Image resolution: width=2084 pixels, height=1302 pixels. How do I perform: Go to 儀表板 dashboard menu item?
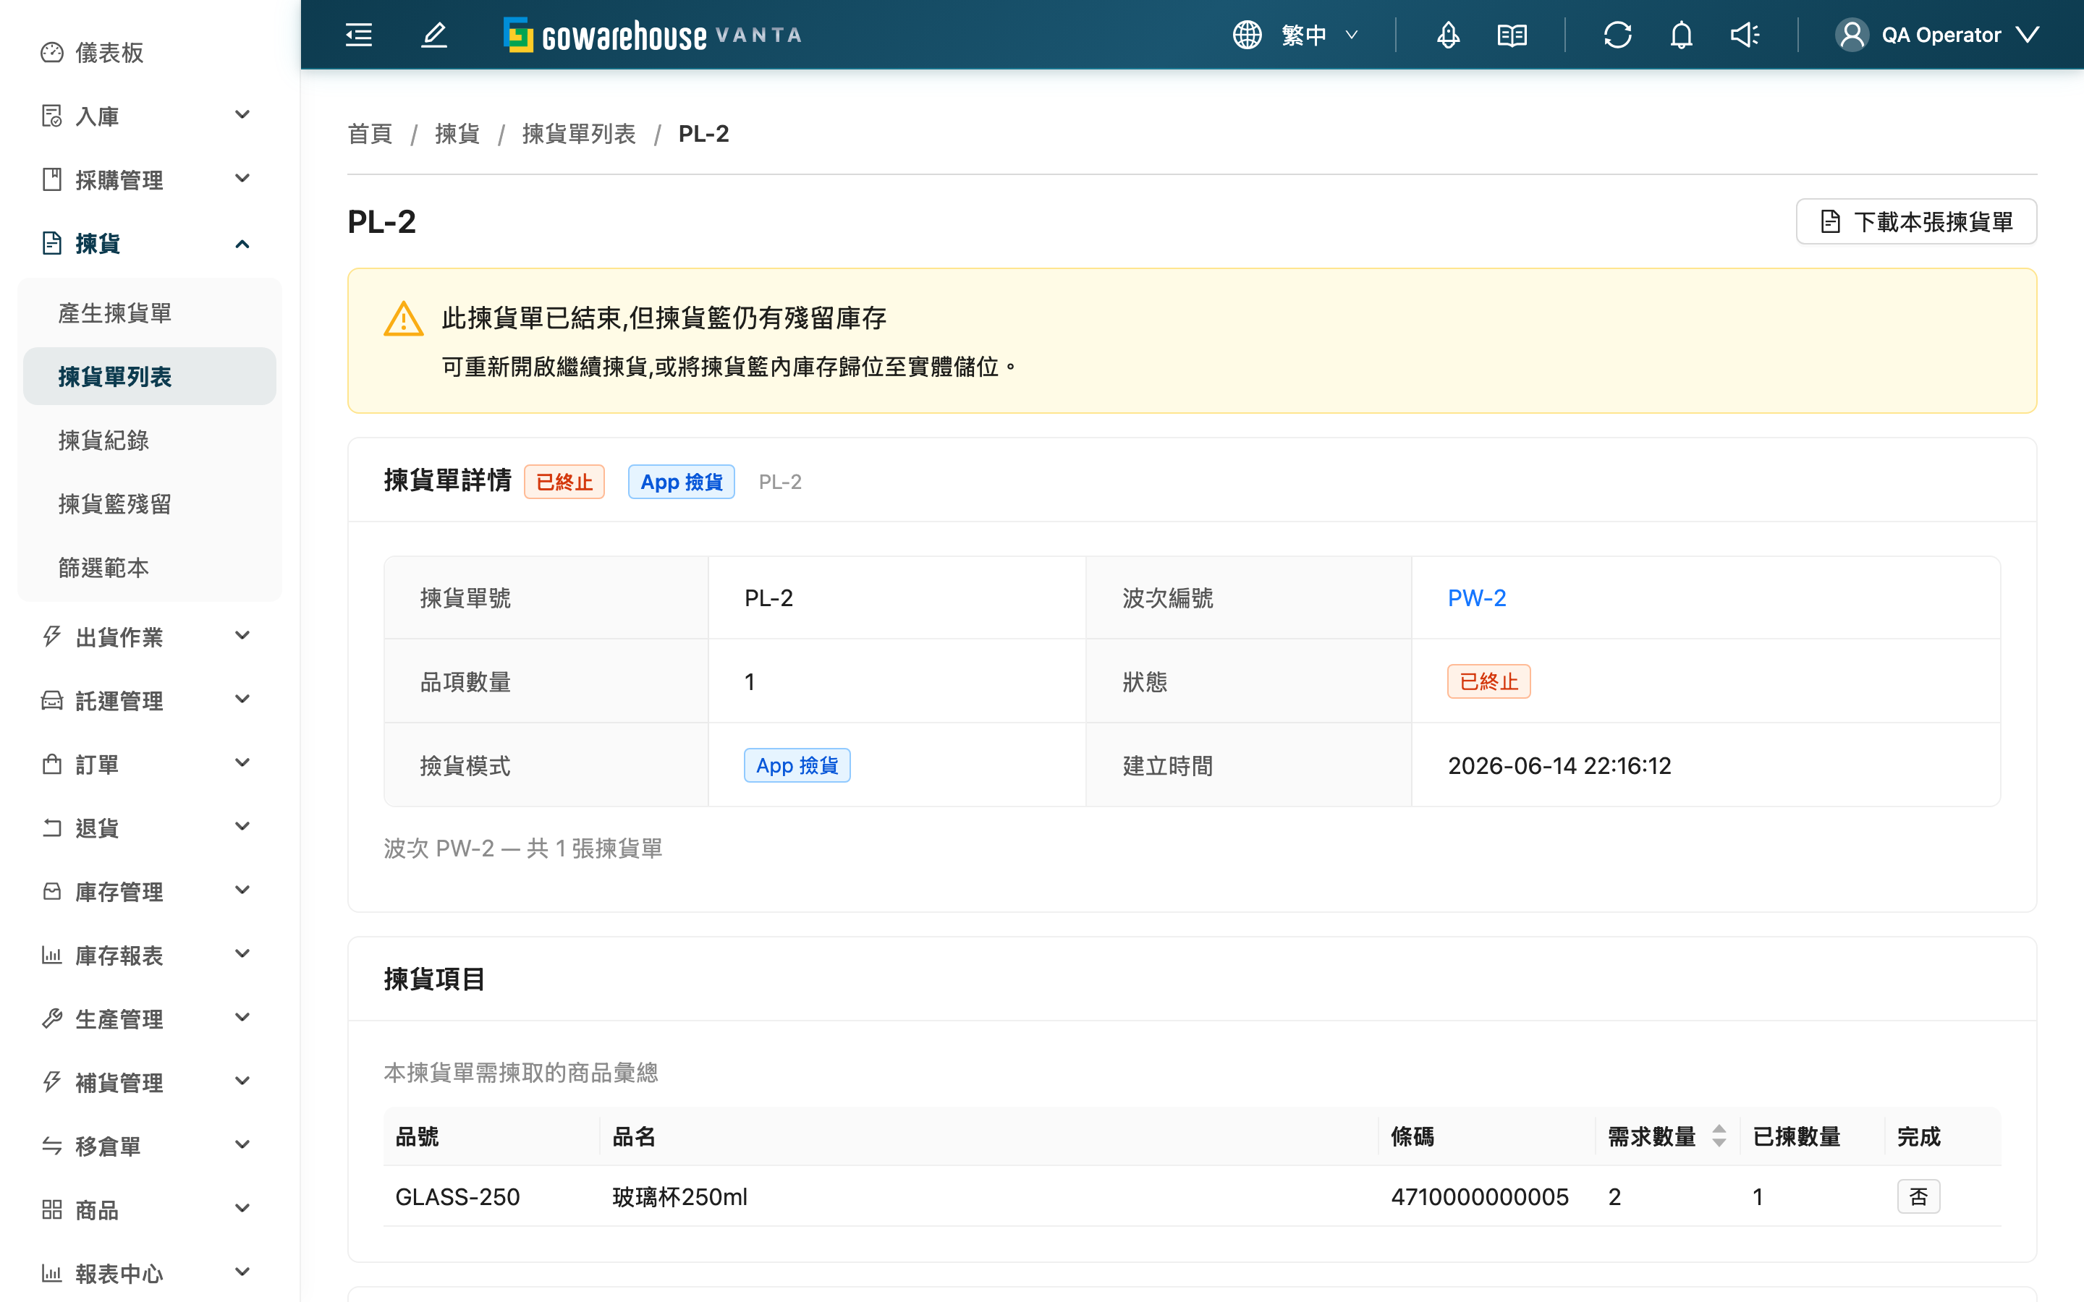[x=150, y=53]
